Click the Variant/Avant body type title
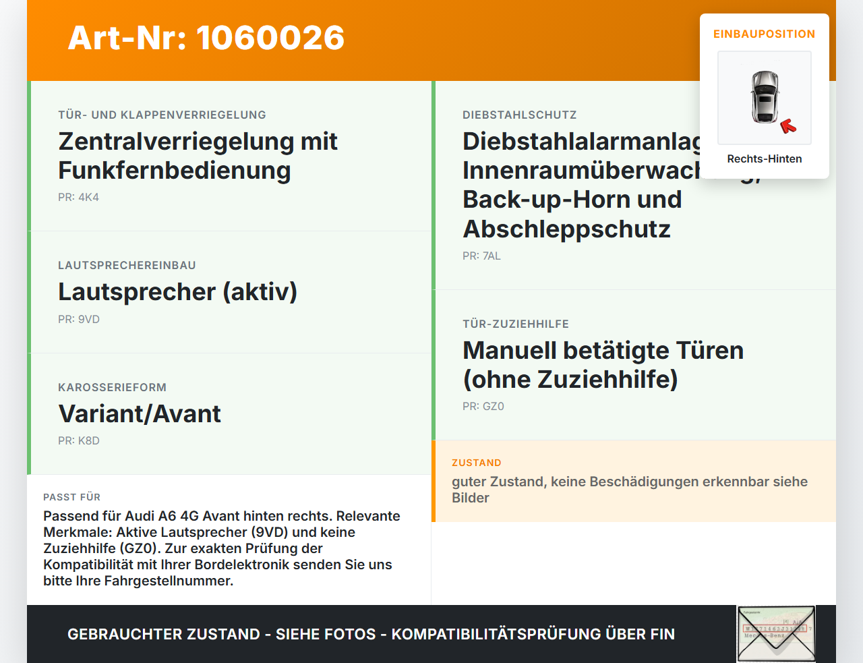This screenshot has height=663, width=863. point(140,413)
